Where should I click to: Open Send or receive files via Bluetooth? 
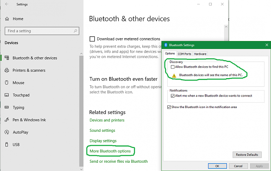point(119,161)
